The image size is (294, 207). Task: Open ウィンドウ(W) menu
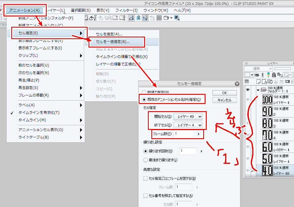[x=156, y=10]
